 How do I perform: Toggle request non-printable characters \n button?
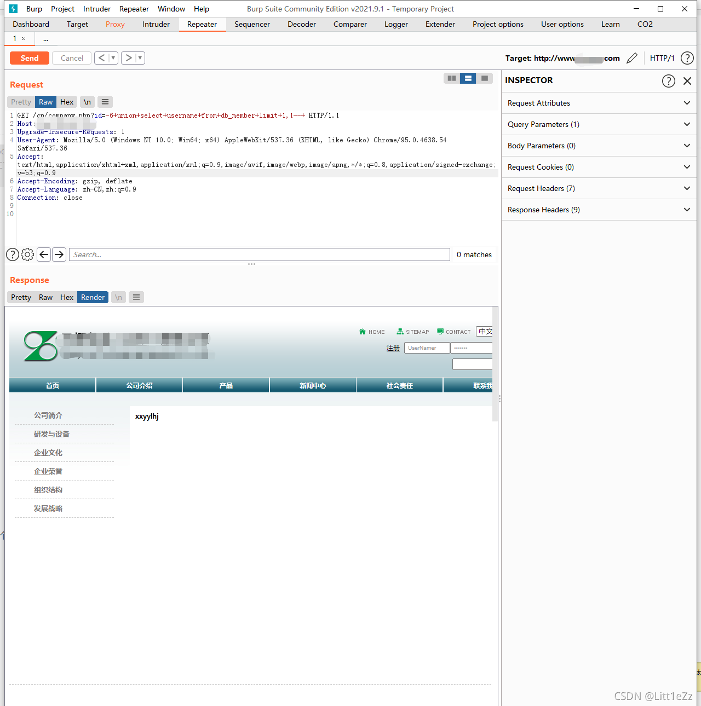tap(87, 102)
